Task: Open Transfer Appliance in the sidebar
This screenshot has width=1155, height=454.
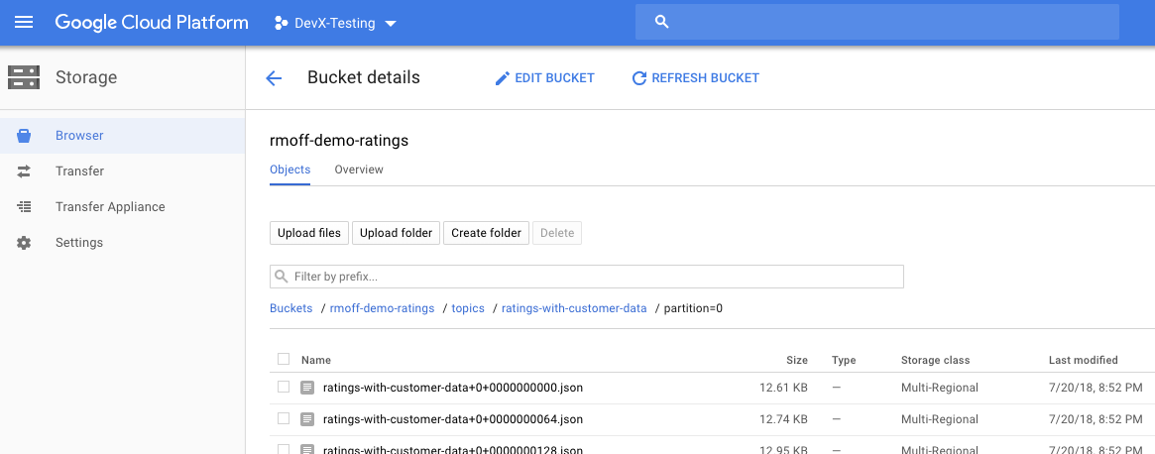Action: coord(122,207)
